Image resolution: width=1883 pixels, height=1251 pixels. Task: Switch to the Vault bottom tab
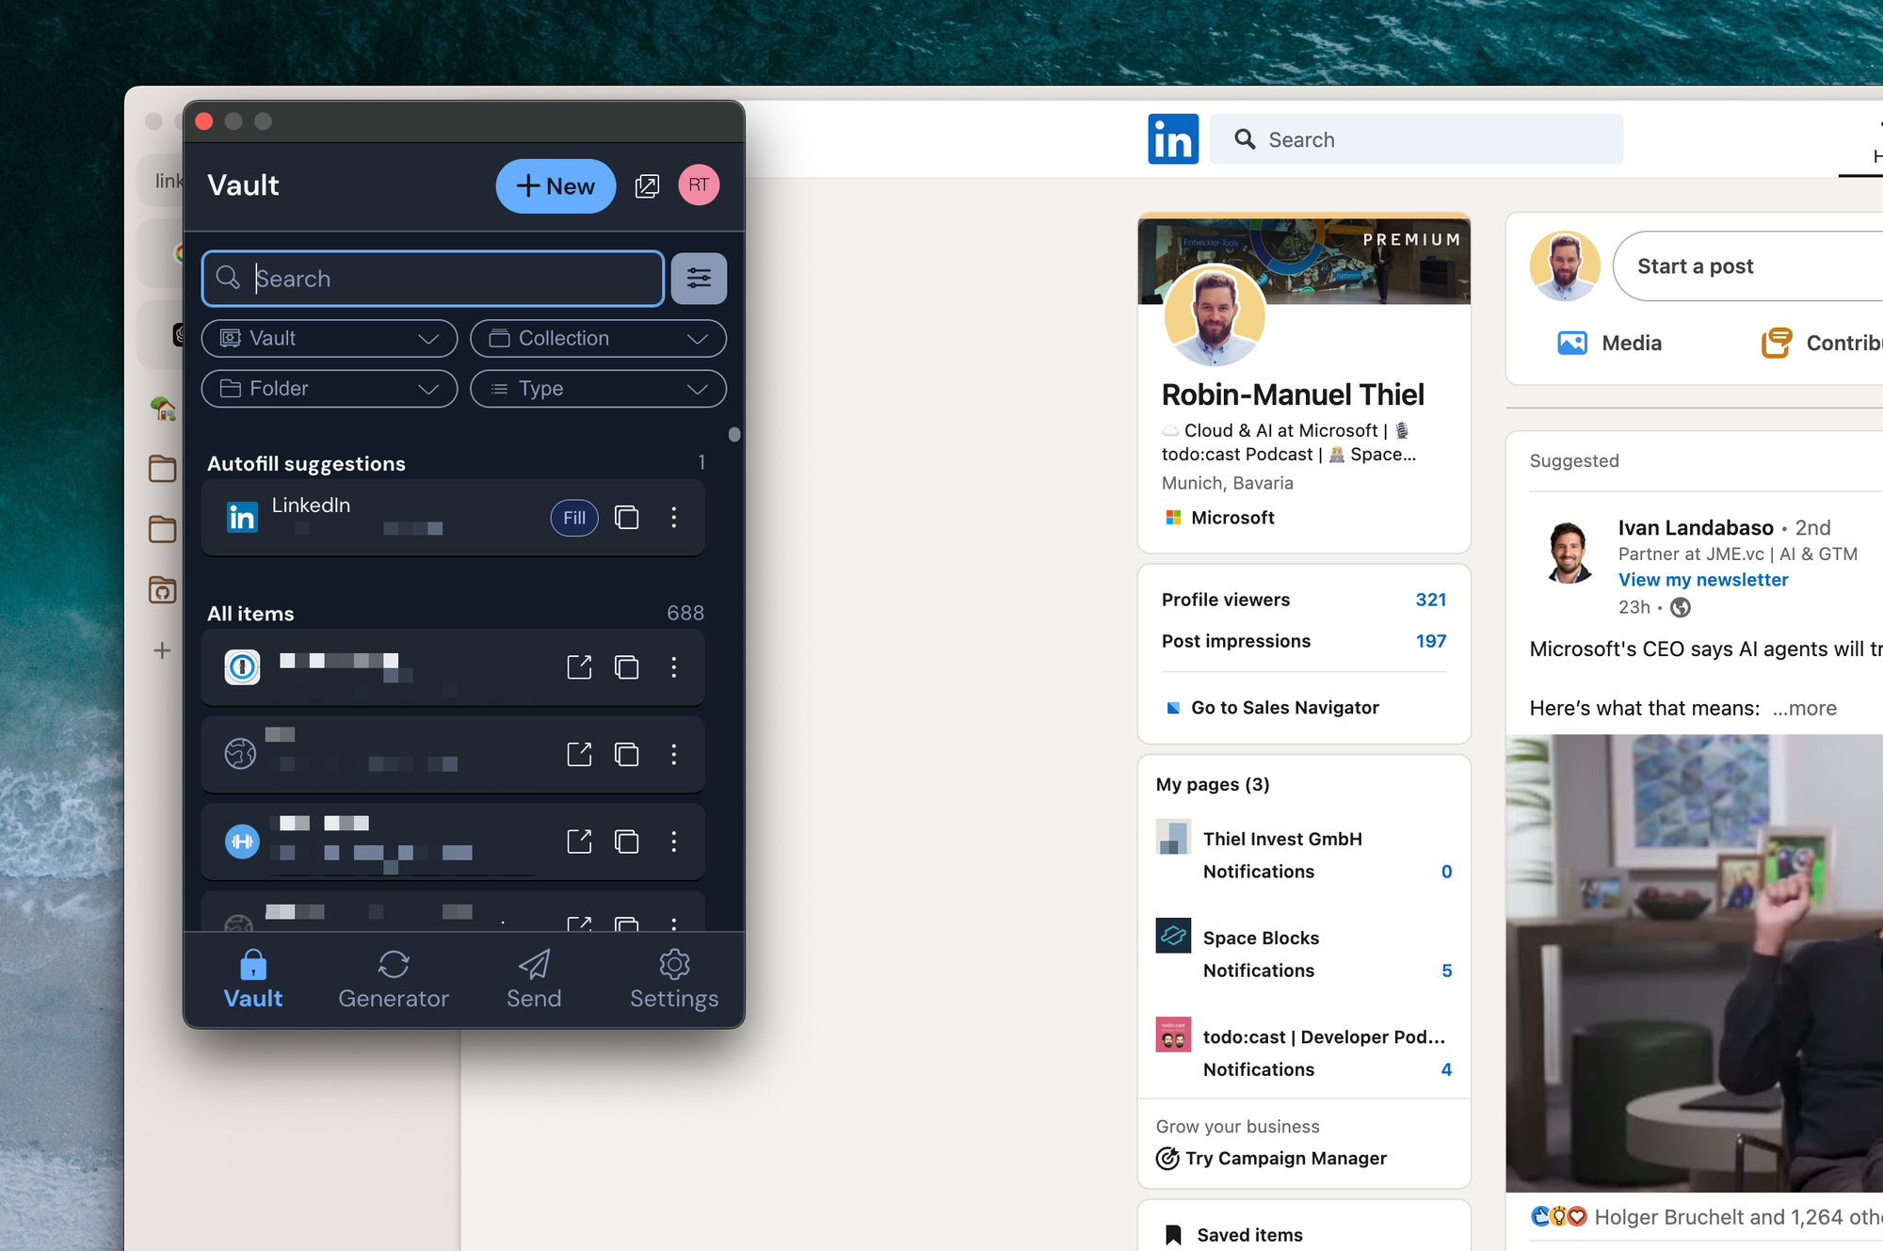(253, 979)
